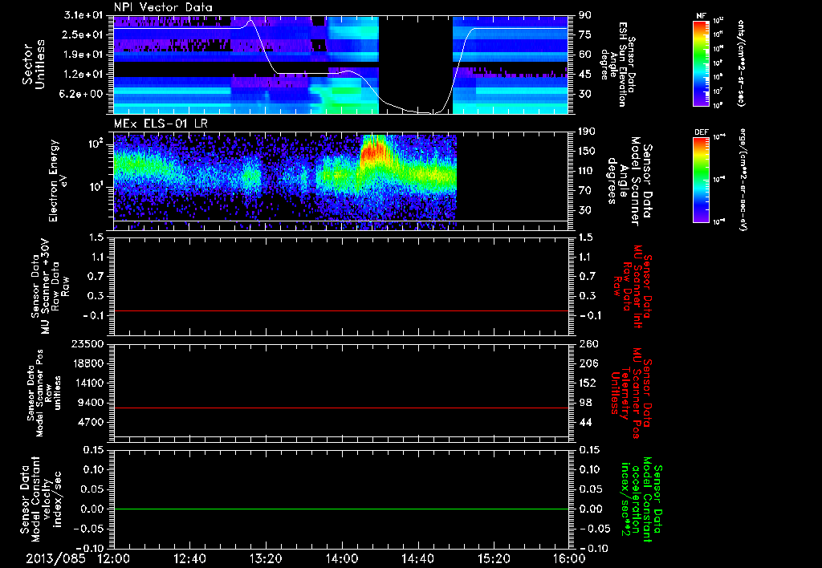The width and height of the screenshot is (822, 568).
Task: Click the 'ergs/(cm**2-sr-sec-eV)' units label
Action: tap(743, 180)
